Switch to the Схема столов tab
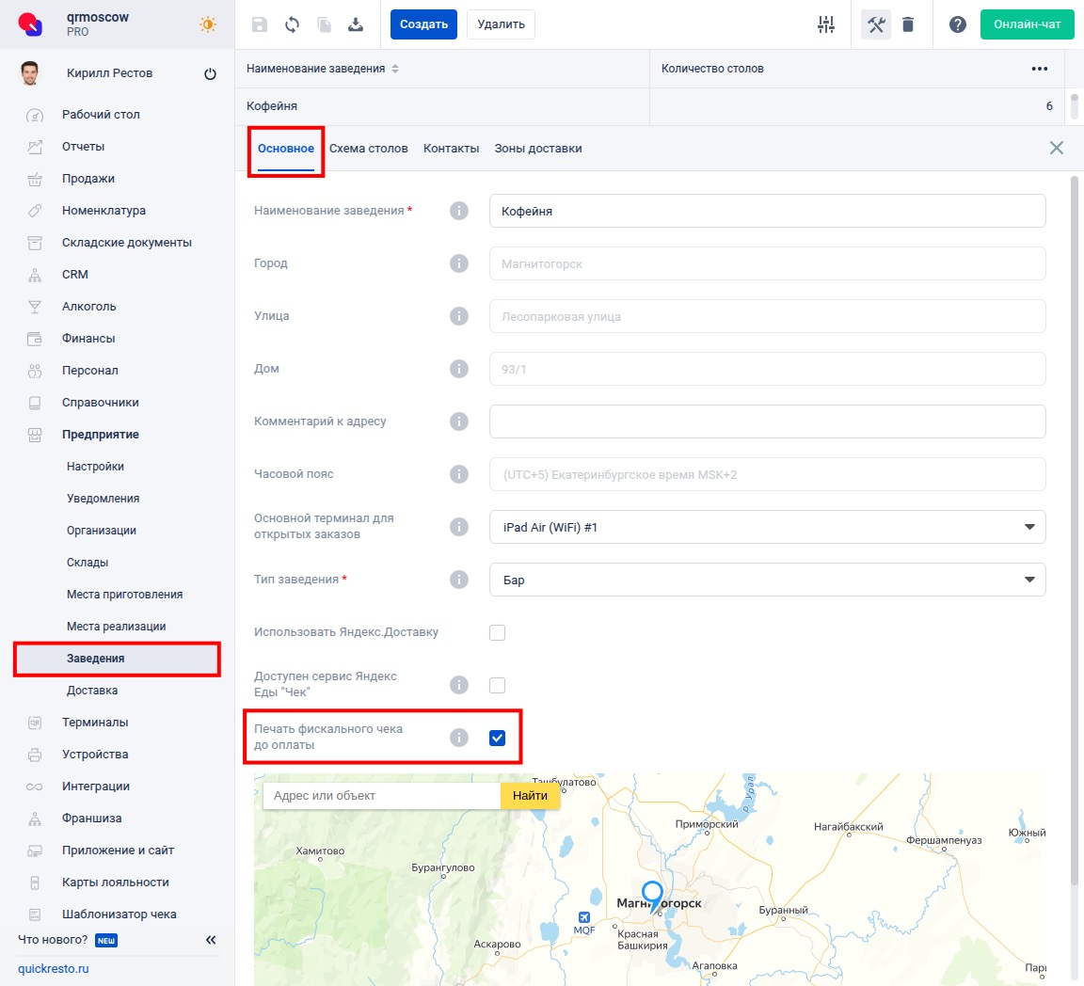 click(x=369, y=149)
